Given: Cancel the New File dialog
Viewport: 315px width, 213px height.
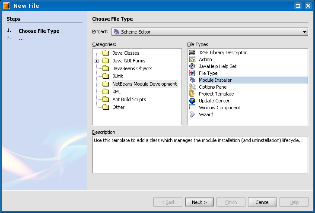Looking at the screenshot, I should 262,202.
